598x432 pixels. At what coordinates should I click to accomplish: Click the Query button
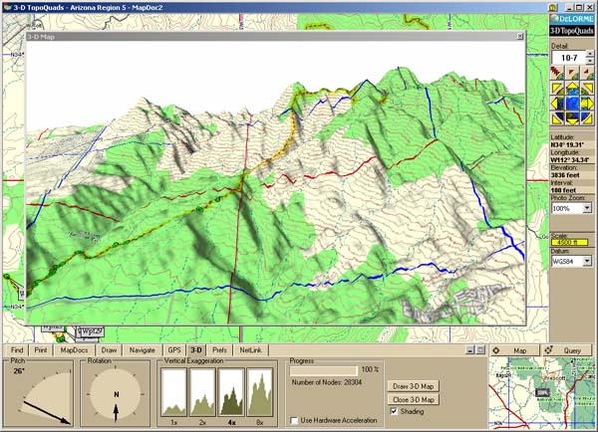point(567,350)
